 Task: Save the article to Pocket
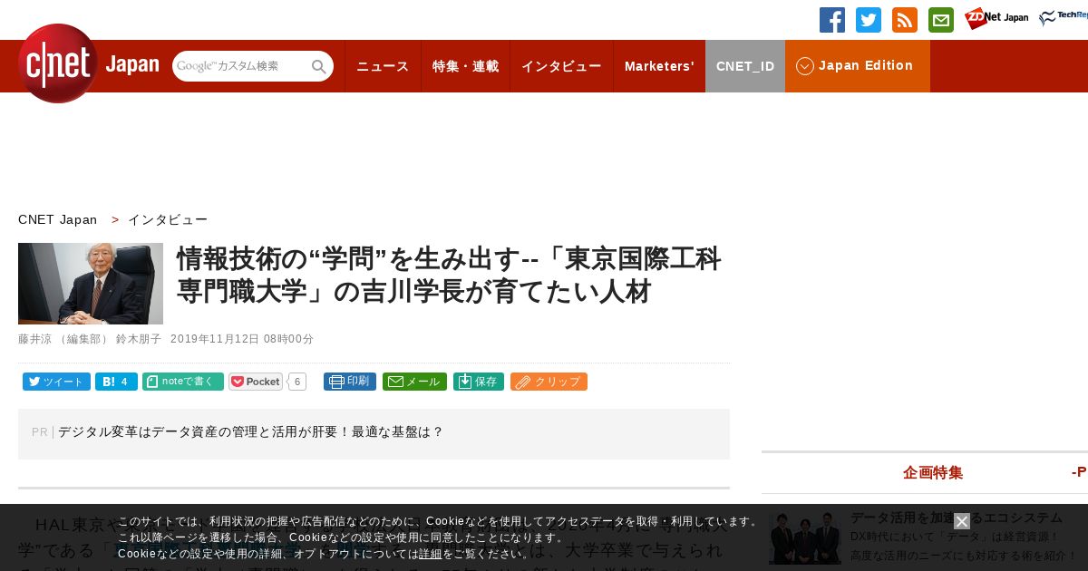tap(256, 382)
